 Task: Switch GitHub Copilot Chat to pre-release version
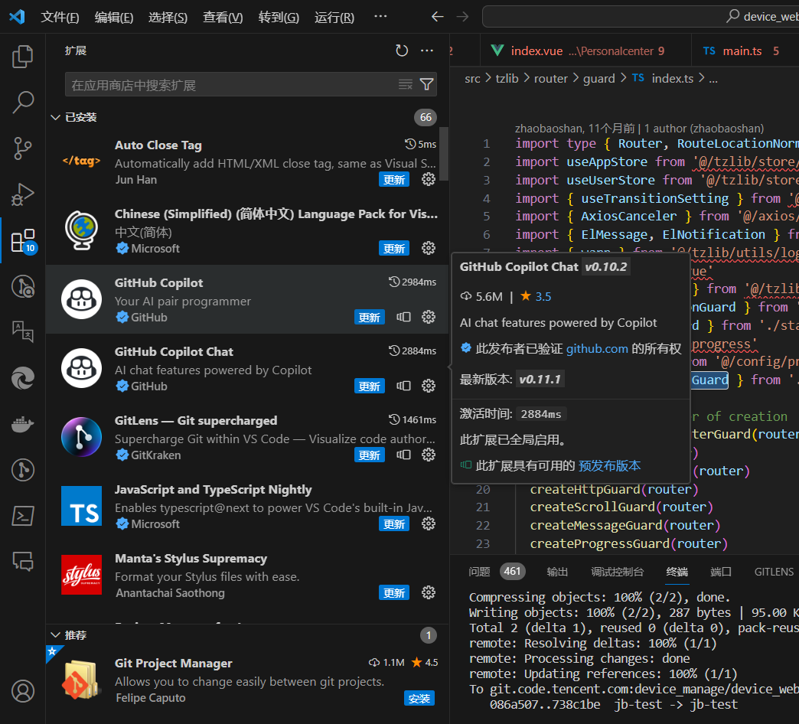coord(403,386)
